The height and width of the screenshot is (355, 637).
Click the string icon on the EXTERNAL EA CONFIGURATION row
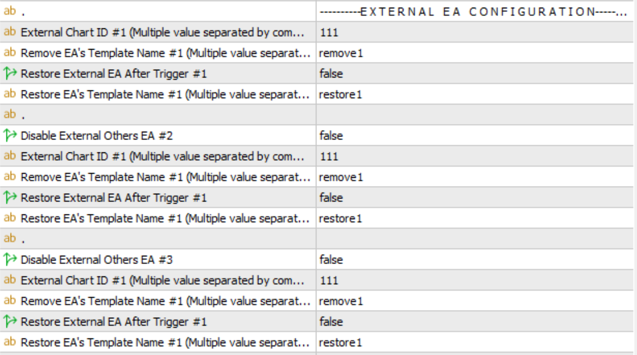10,12
